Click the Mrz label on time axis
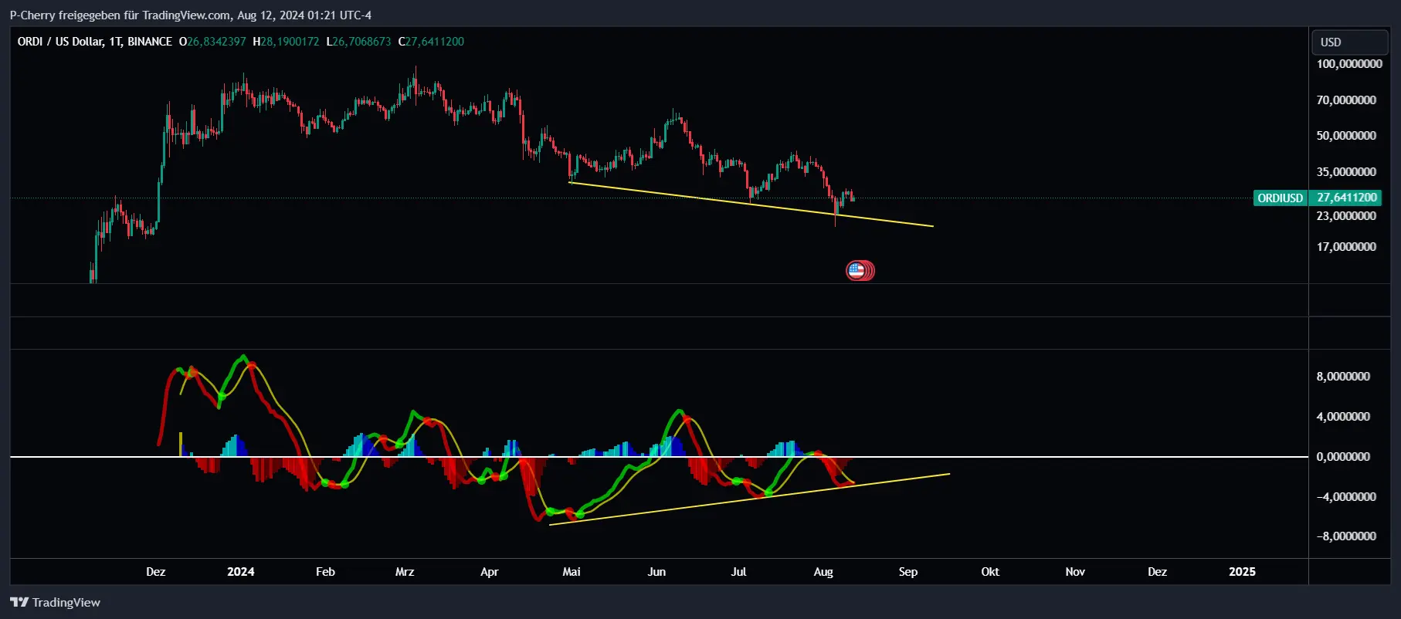 [x=405, y=572]
